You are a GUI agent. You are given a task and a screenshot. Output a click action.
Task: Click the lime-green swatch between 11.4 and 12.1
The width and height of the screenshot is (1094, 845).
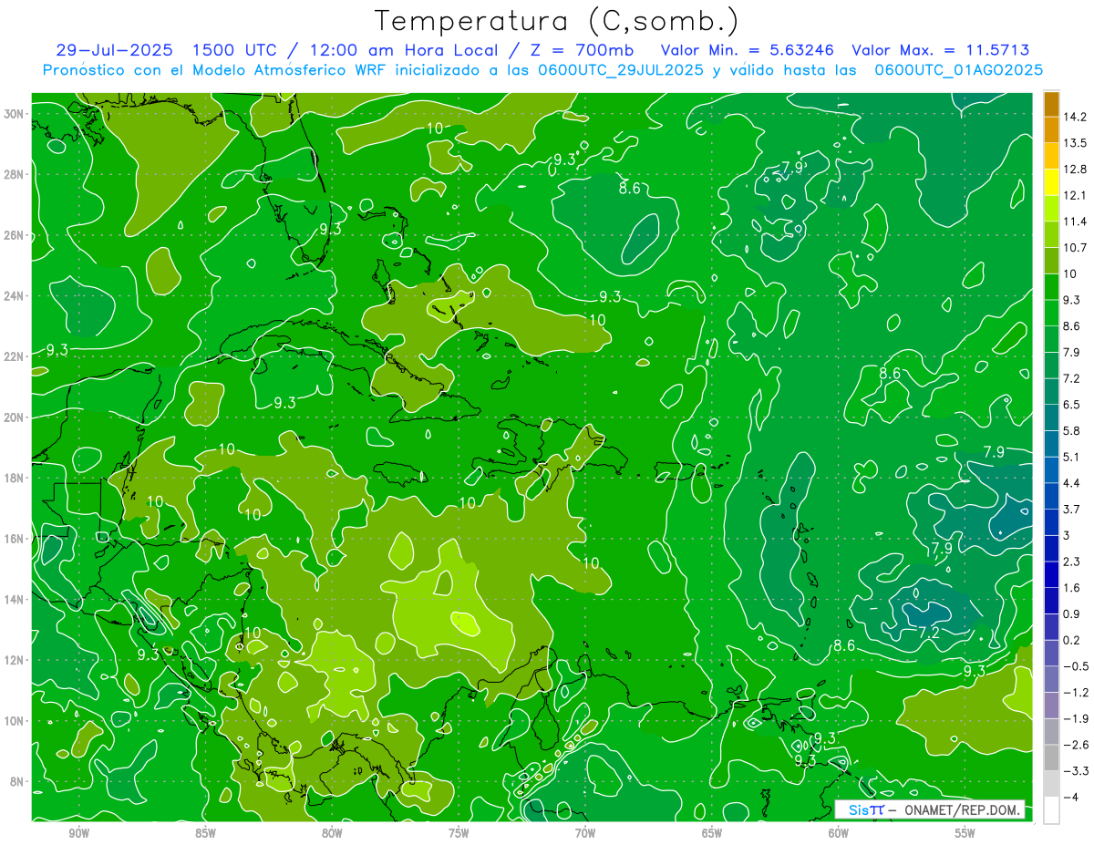[x=1051, y=208]
